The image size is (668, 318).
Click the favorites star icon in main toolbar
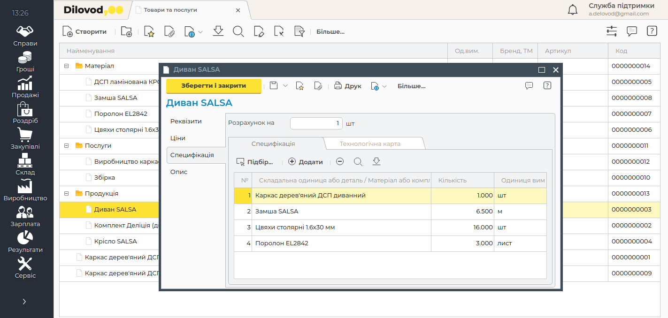[x=149, y=32]
